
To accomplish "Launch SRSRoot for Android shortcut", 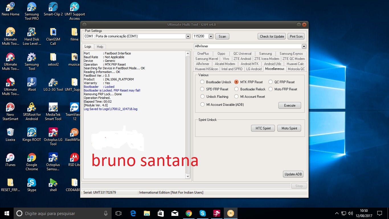I will (32, 111).
